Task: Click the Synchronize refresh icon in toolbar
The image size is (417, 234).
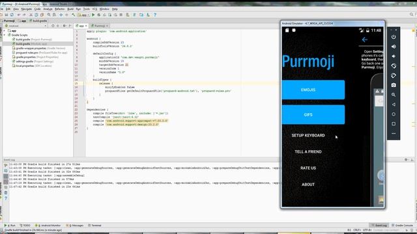Action: [12, 15]
